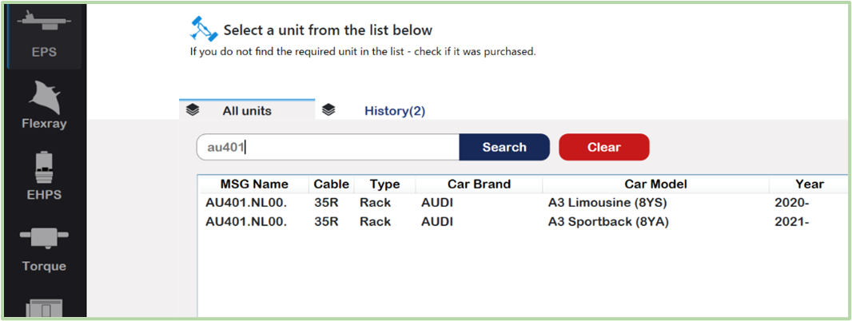Switch to the All units tab
Image resolution: width=852 pixels, height=321 pixels.
pyautogui.click(x=247, y=111)
